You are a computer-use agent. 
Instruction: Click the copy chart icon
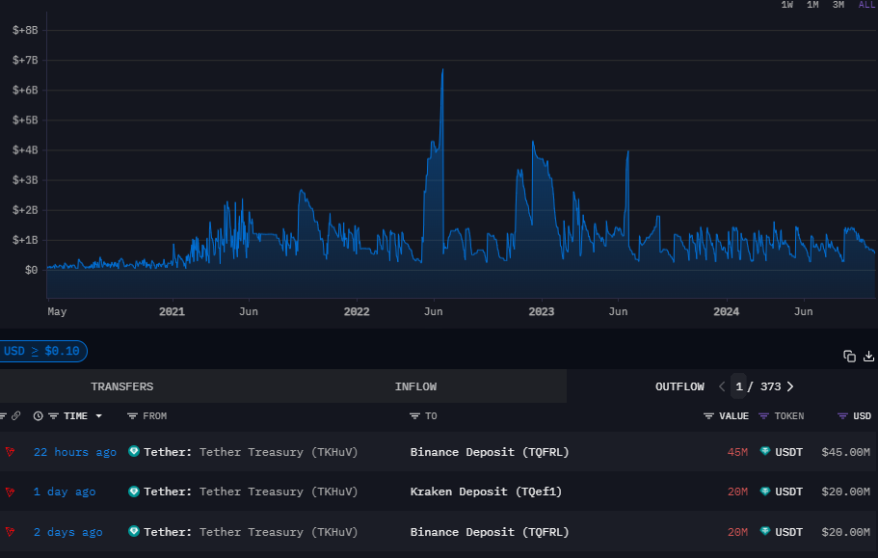tap(849, 356)
